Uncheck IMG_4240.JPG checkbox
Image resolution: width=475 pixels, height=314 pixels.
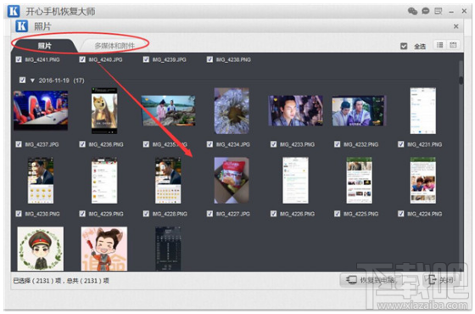[x=82, y=59]
